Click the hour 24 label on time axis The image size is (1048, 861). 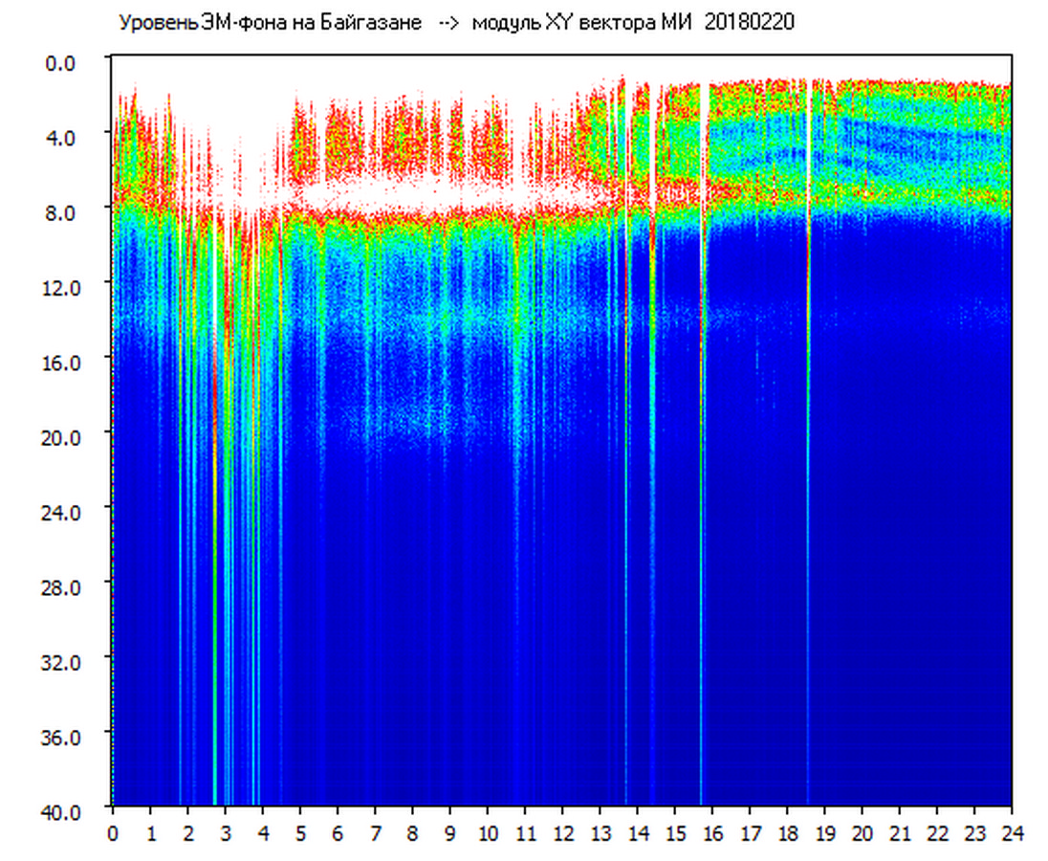click(1012, 832)
